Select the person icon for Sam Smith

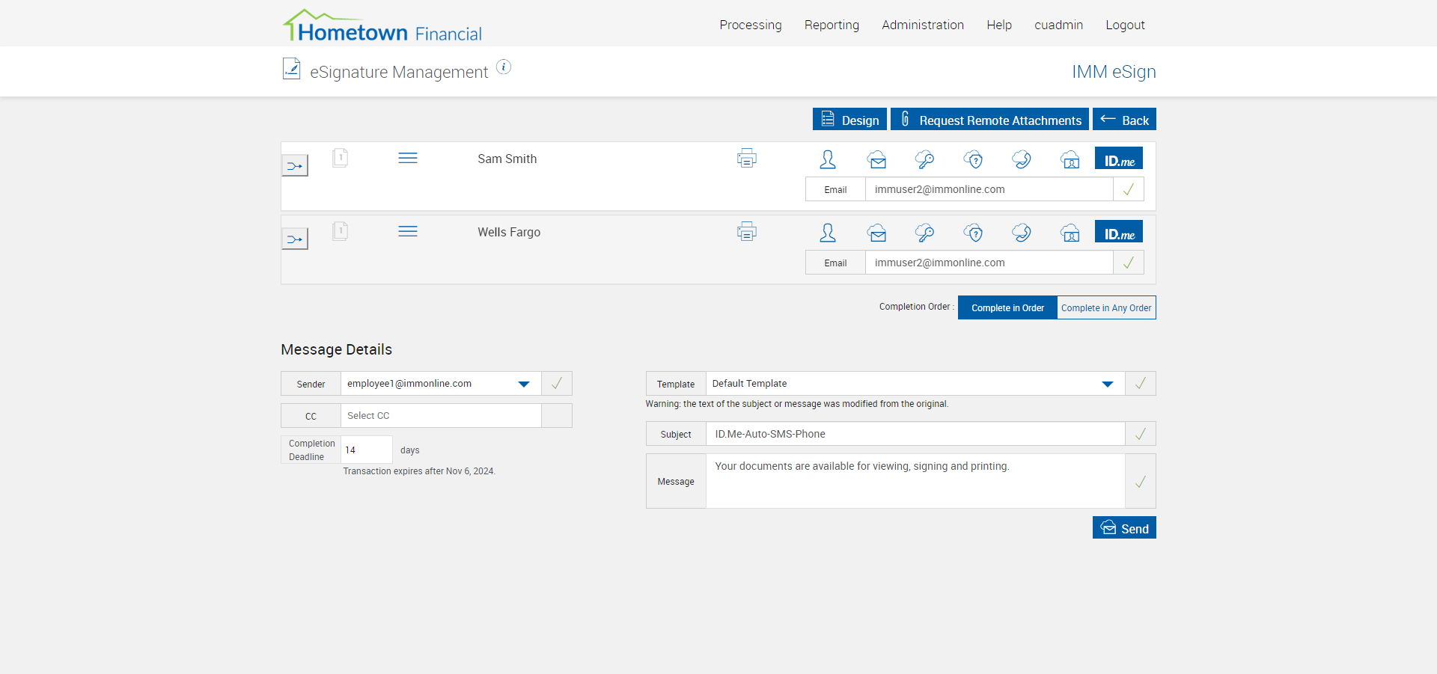[828, 159]
